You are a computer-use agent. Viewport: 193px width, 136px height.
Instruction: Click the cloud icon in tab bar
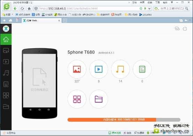click(x=10, y=21)
